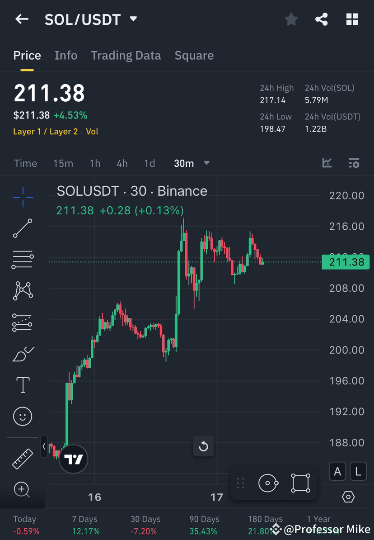Share the SOL/USDT chart
The width and height of the screenshot is (374, 540).
click(322, 19)
